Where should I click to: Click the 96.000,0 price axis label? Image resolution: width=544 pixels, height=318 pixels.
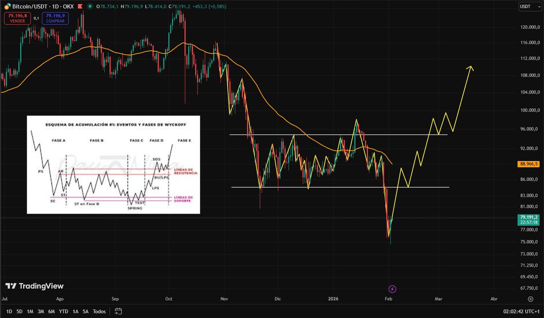tap(529, 129)
